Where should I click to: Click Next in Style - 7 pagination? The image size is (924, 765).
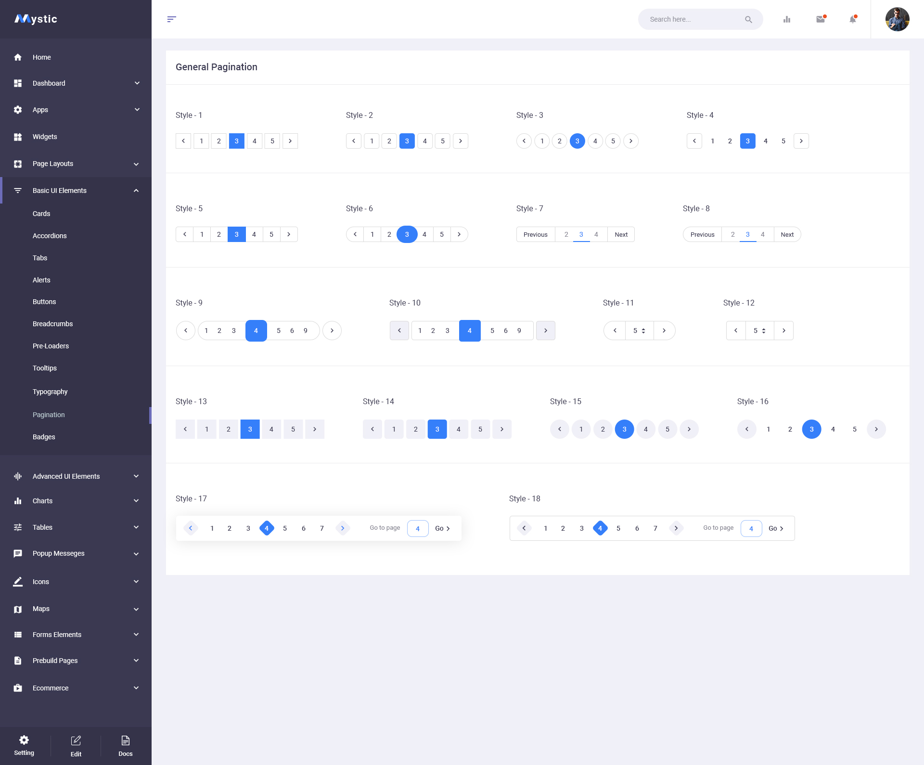pos(621,234)
